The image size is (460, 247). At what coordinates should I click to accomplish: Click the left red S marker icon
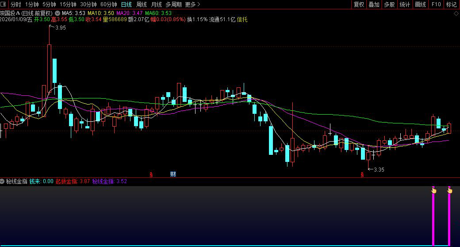click(x=151, y=175)
